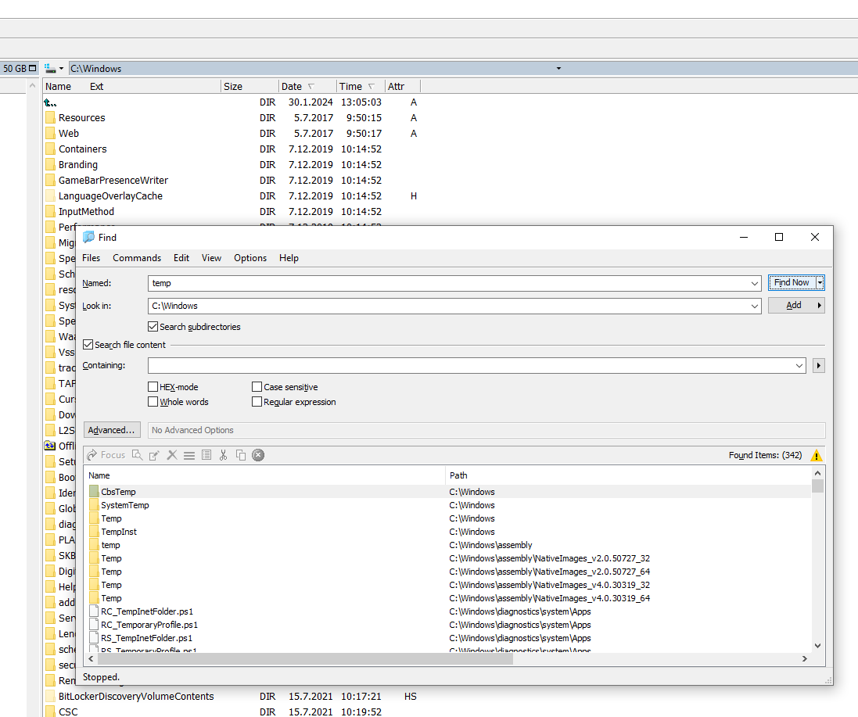Click the Focus arrow toolbar icon
The height and width of the screenshot is (717, 858).
tap(92, 455)
